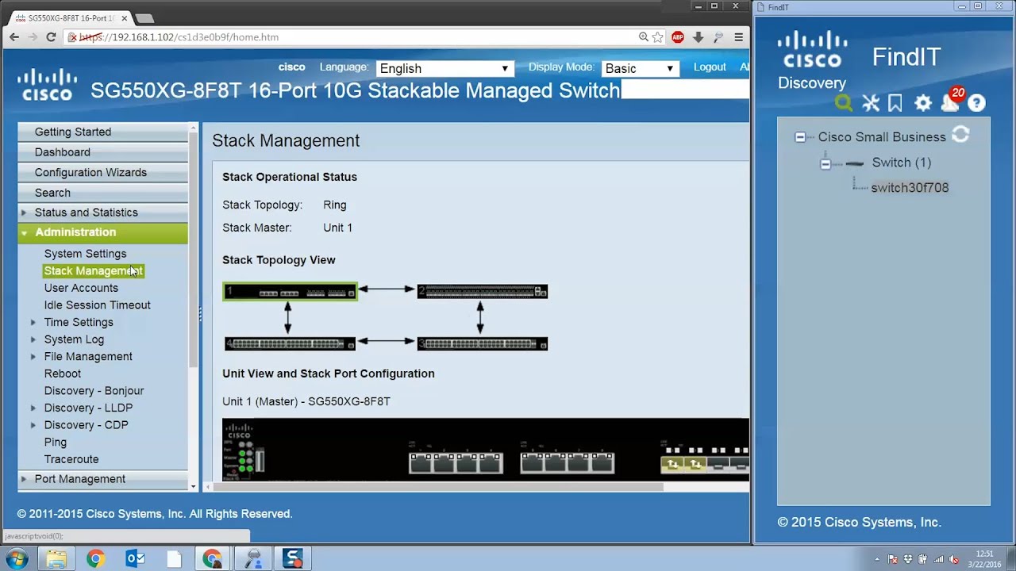The width and height of the screenshot is (1016, 571).
Task: Expand the File Management submenu
Action: [33, 357]
